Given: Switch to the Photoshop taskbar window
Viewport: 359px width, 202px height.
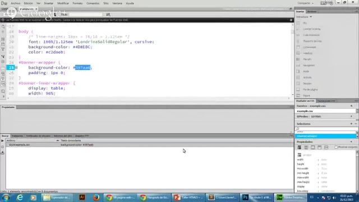Looking at the screenshot, I should pos(256,198).
